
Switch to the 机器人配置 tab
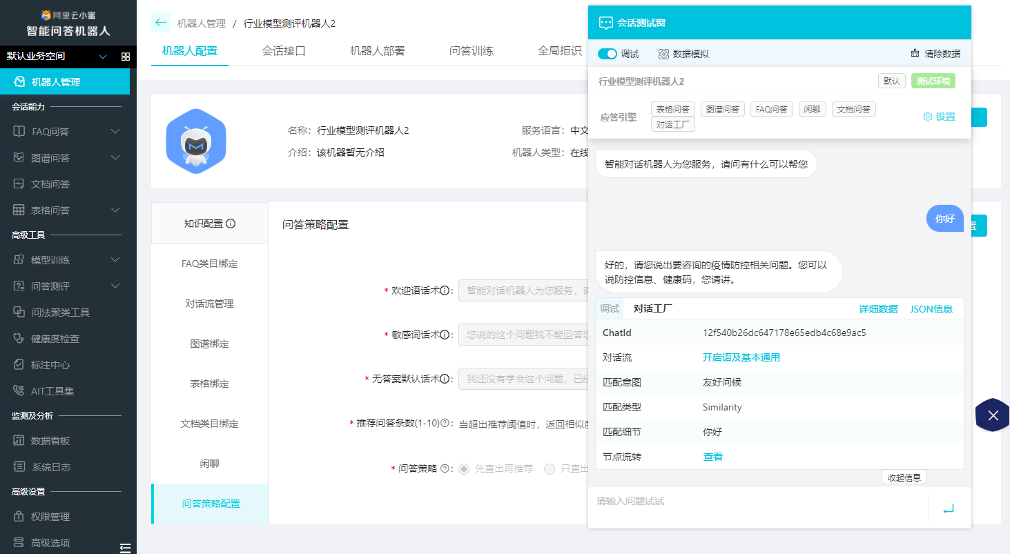189,51
